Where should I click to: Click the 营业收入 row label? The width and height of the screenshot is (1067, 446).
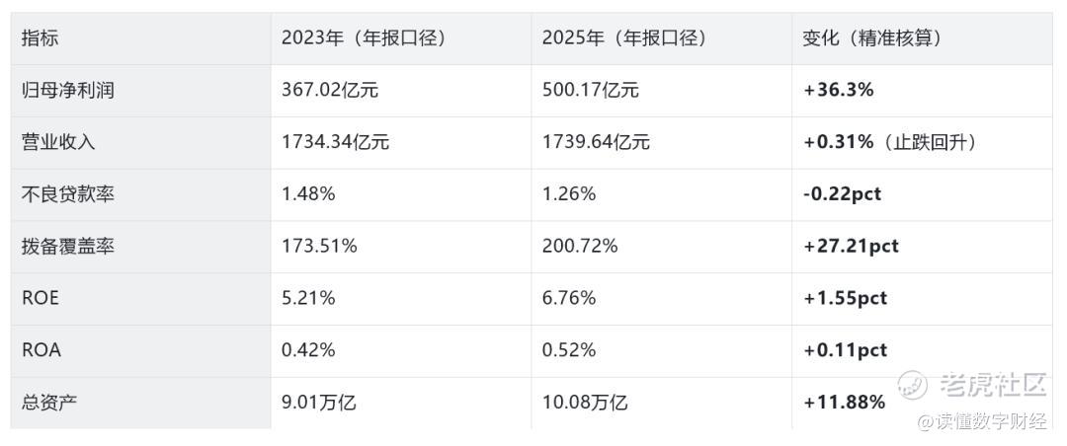tap(58, 142)
